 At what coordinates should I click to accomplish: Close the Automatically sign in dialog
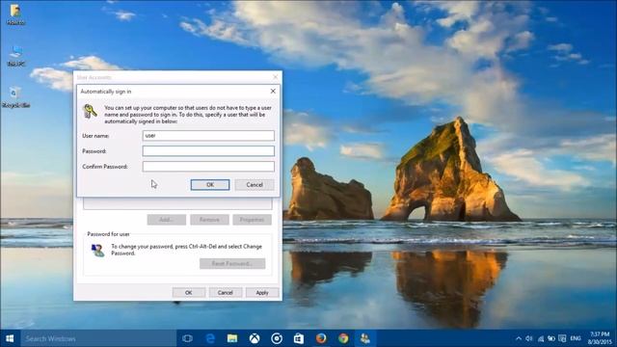click(273, 91)
